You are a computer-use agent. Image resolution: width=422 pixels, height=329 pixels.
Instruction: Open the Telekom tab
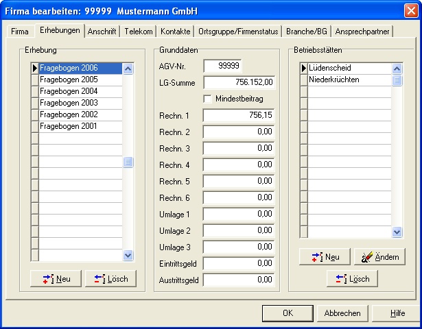point(139,32)
